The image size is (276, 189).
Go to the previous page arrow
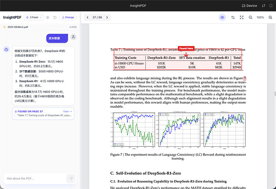(x=87, y=17)
